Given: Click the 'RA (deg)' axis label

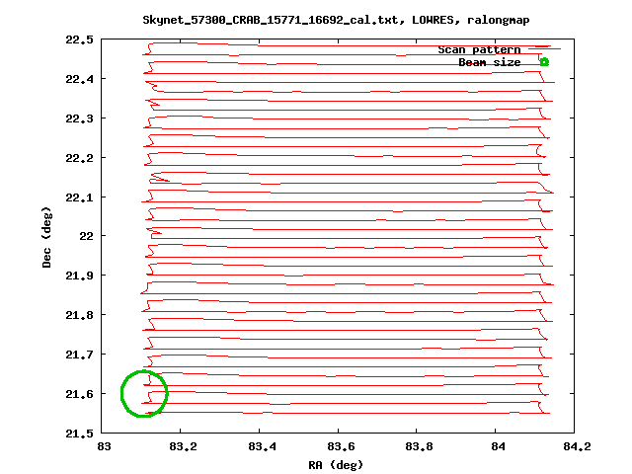Looking at the screenshot, I should coord(336,465).
